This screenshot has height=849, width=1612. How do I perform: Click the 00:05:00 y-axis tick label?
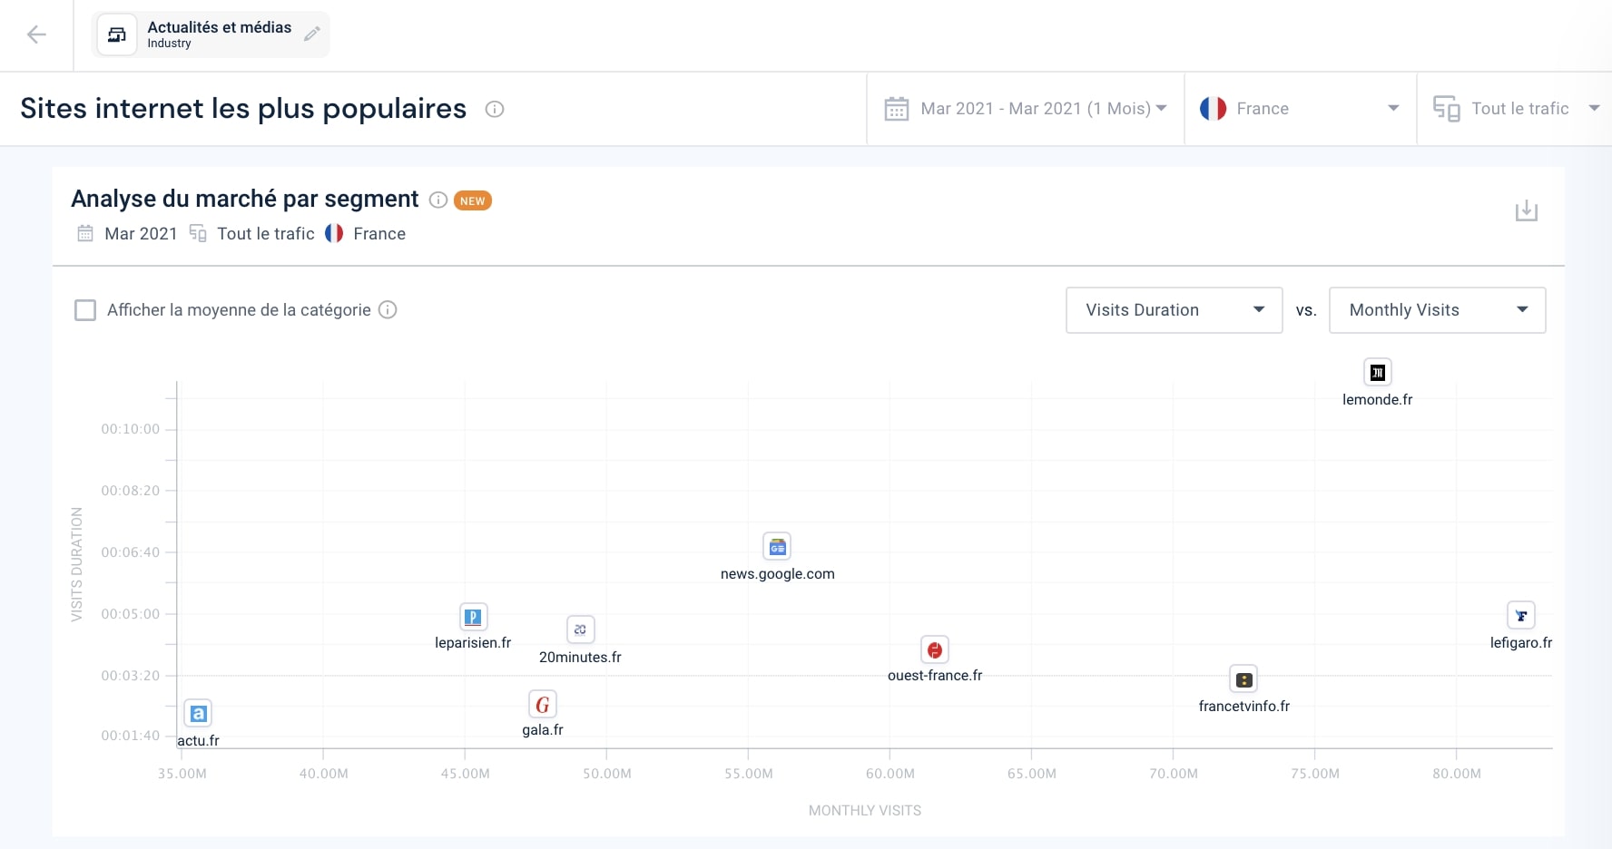(x=131, y=614)
